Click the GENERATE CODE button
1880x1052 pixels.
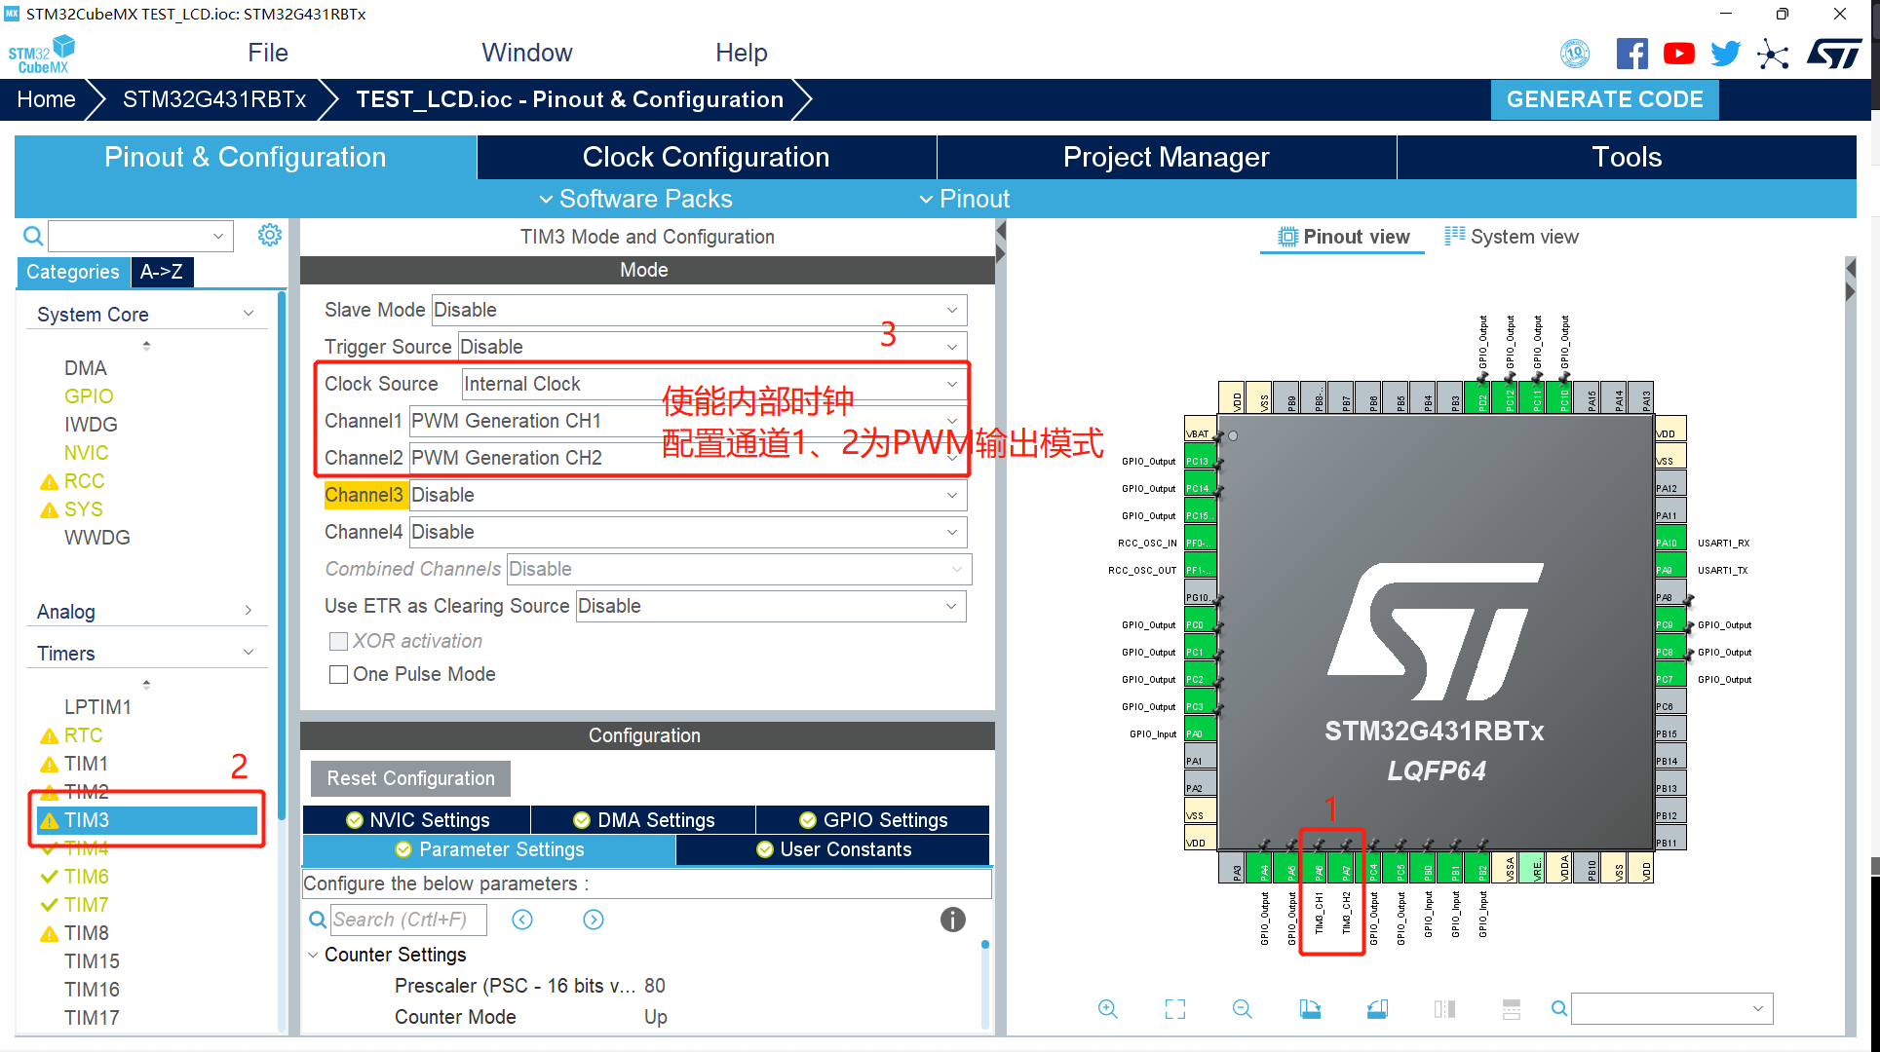(1604, 99)
